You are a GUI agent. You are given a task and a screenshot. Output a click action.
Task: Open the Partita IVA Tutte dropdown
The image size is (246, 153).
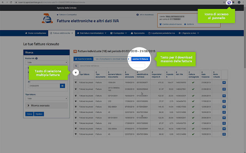point(47,62)
